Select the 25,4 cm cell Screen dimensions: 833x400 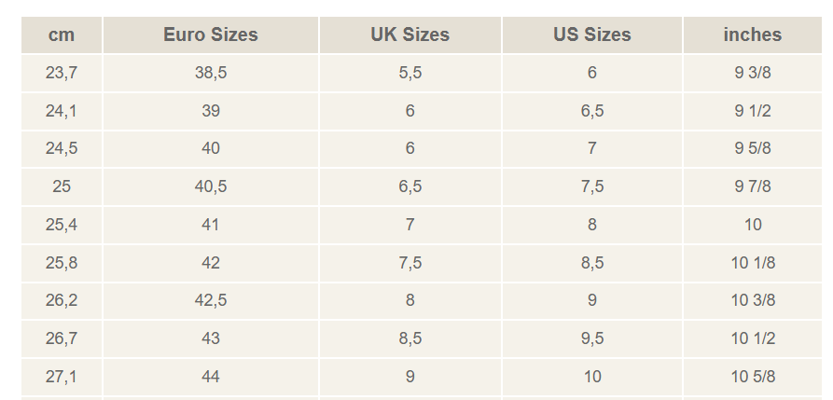(x=62, y=225)
